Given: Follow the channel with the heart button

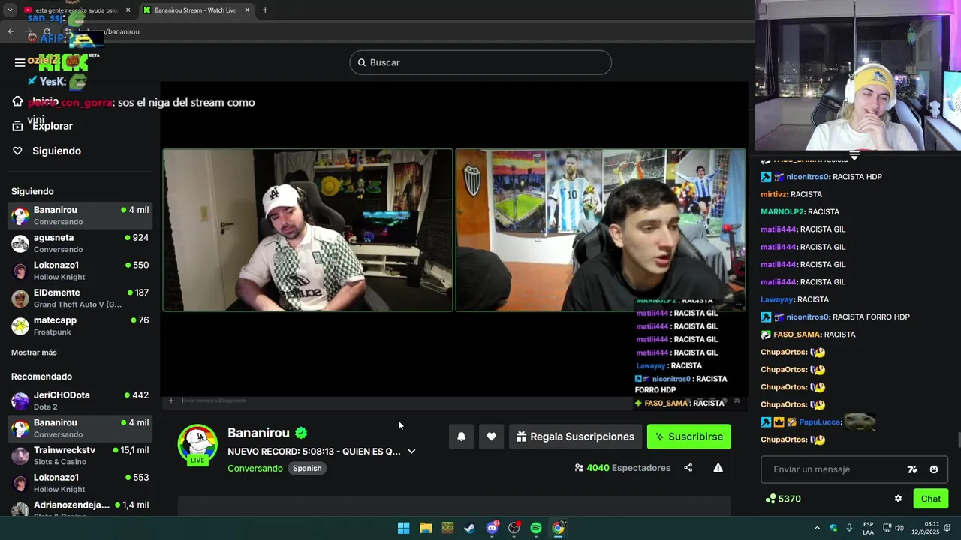Looking at the screenshot, I should click(491, 436).
